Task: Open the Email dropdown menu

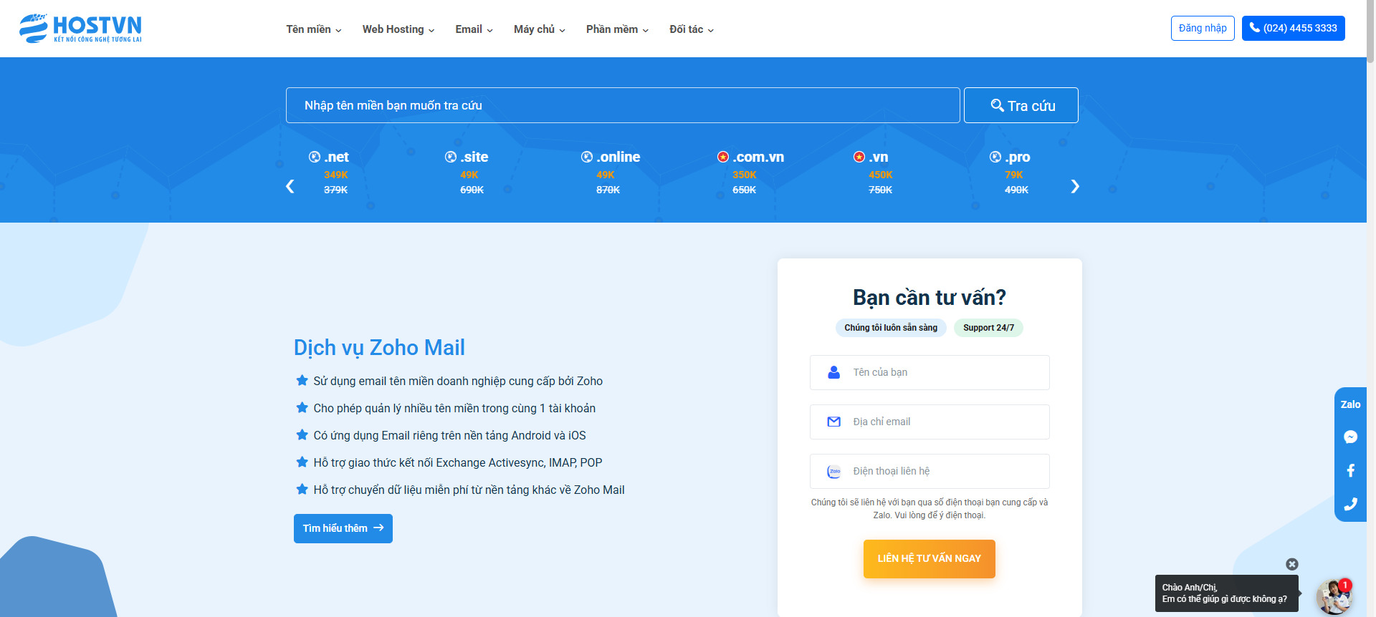Action: 474,29
